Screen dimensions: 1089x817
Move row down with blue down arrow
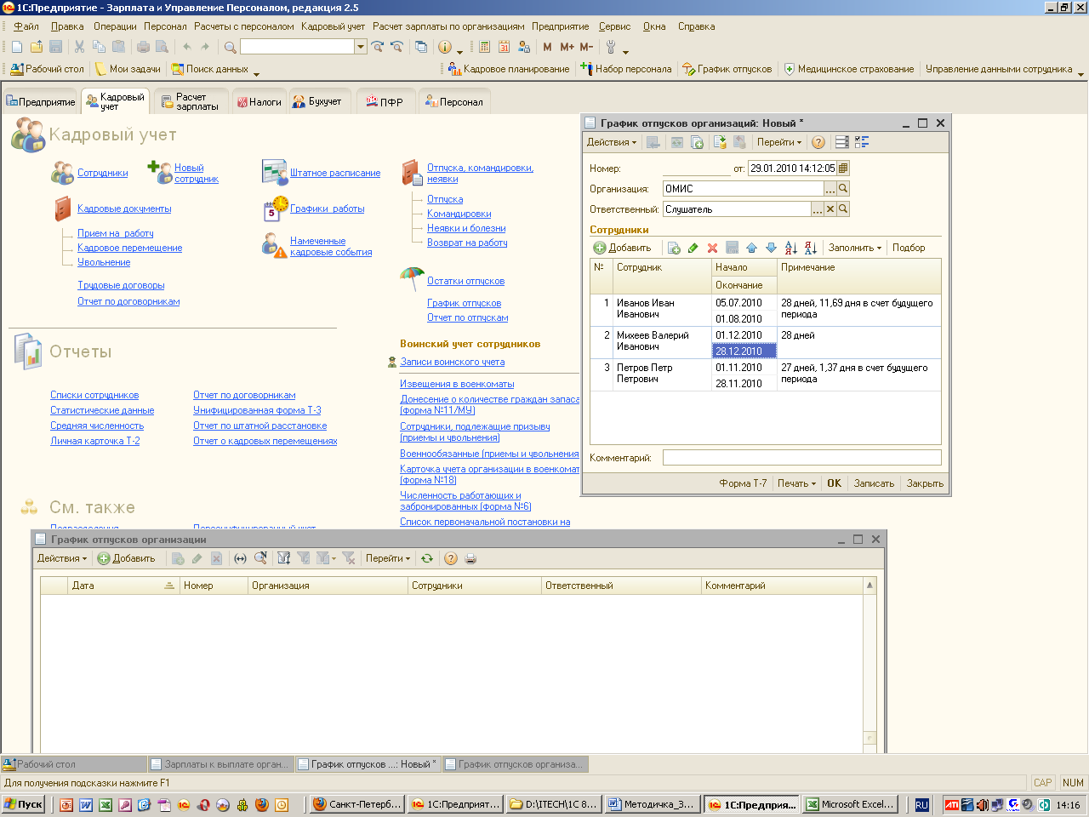coord(771,248)
